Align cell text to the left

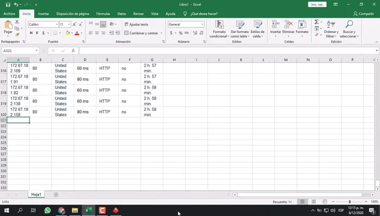click(91, 33)
